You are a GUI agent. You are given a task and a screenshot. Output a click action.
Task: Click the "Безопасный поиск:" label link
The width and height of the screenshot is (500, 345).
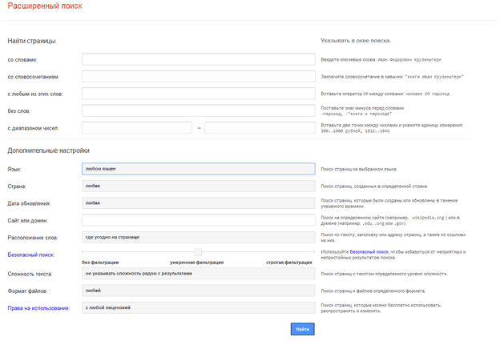tap(31, 254)
